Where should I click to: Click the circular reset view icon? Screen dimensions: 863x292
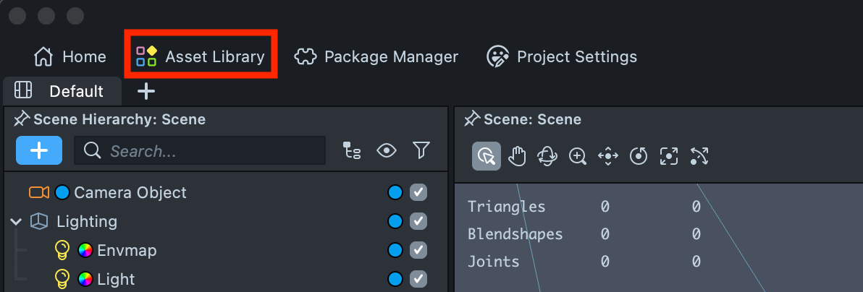[638, 155]
